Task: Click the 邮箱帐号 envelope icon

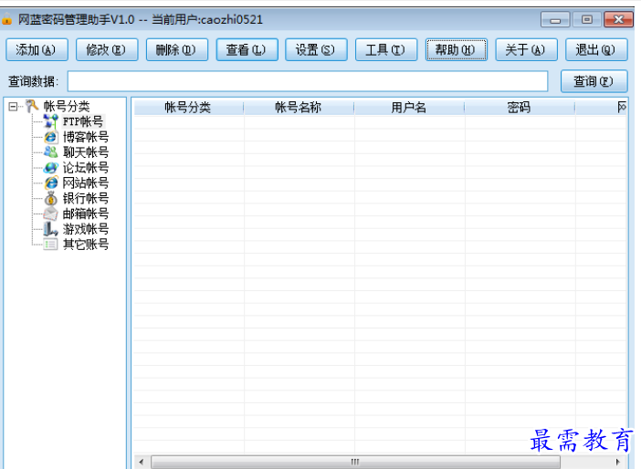Action: (51, 214)
